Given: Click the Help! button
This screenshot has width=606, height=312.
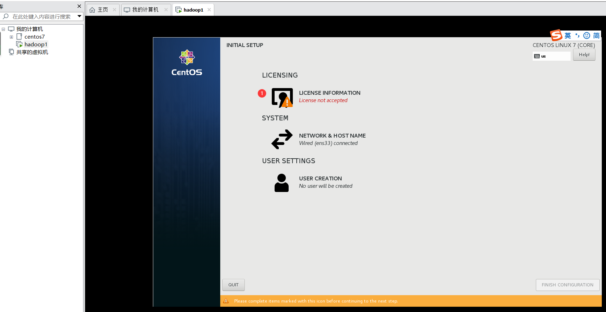Looking at the screenshot, I should tap(584, 55).
